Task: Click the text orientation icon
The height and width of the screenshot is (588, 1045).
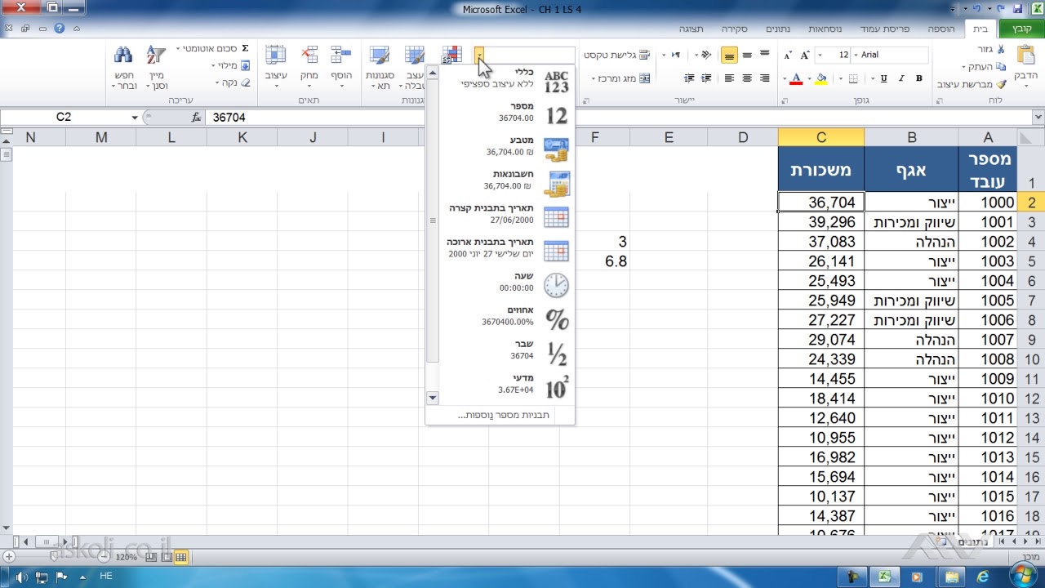Action: click(x=707, y=55)
